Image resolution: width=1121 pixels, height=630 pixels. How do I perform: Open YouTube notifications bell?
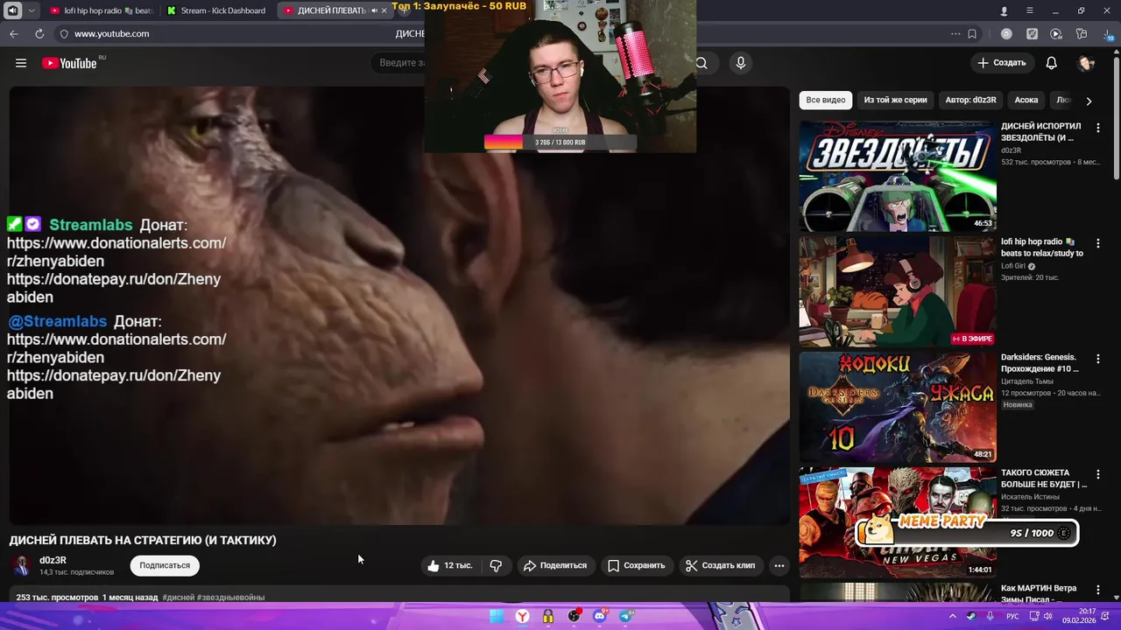[x=1052, y=63]
